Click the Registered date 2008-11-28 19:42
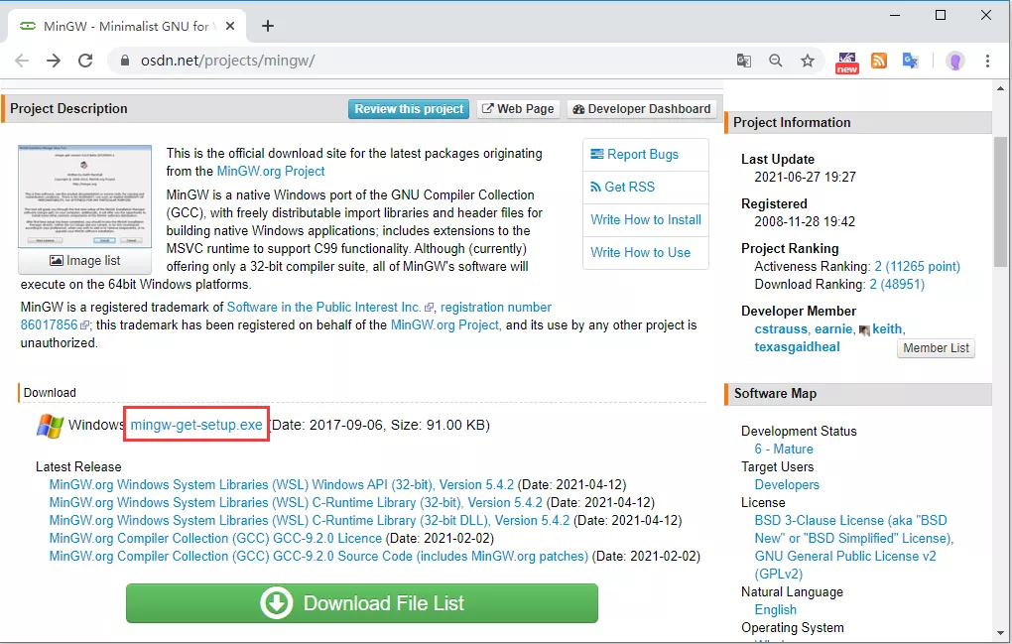This screenshot has height=644, width=1012. 805,221
